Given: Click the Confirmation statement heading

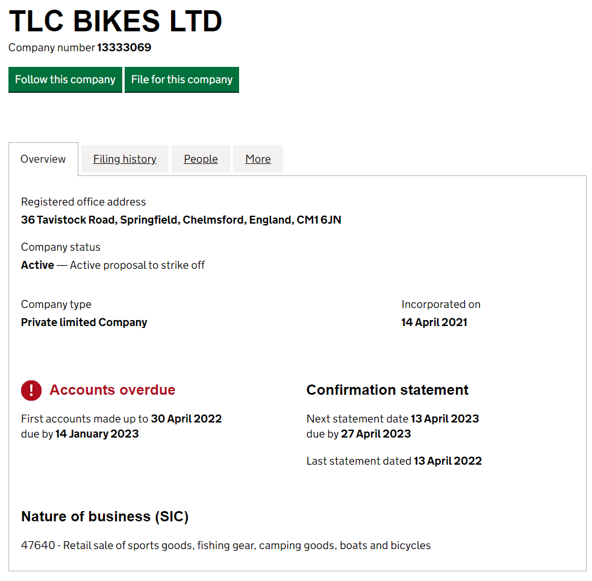Looking at the screenshot, I should coord(387,390).
